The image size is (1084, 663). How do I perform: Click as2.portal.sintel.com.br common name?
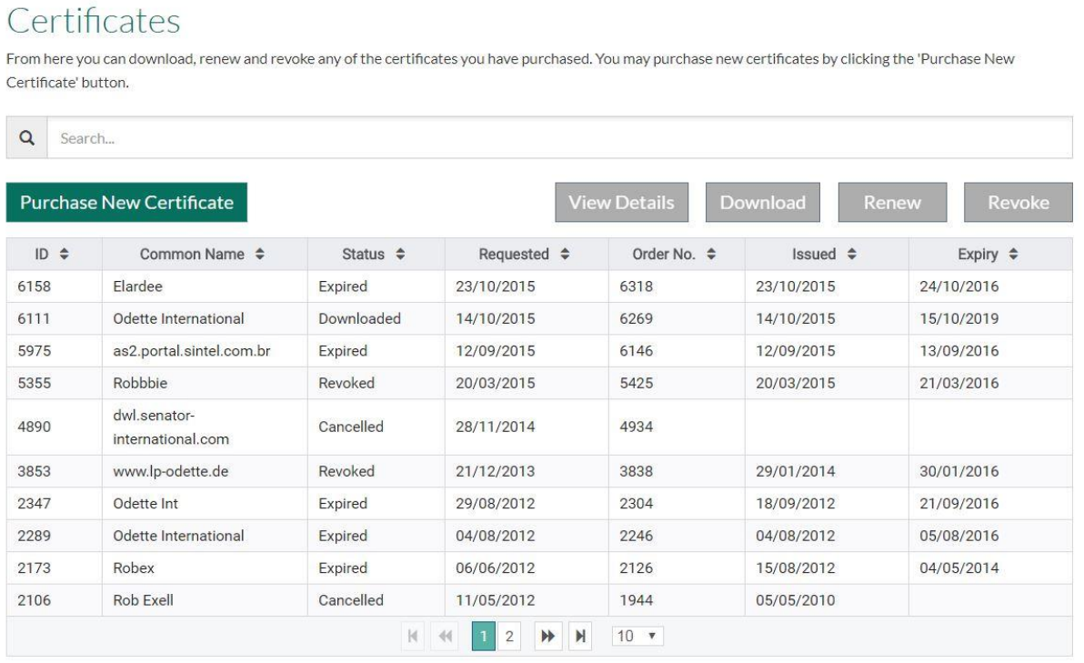point(192,351)
